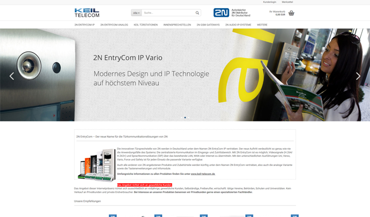Viewport: 370px width, 217px height.
Task: Open the Keil Telecom logo homepage link
Action: pyautogui.click(x=87, y=12)
